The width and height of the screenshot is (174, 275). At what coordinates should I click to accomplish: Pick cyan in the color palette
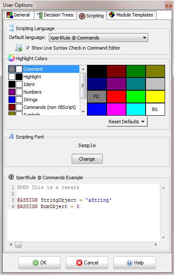click(136, 109)
